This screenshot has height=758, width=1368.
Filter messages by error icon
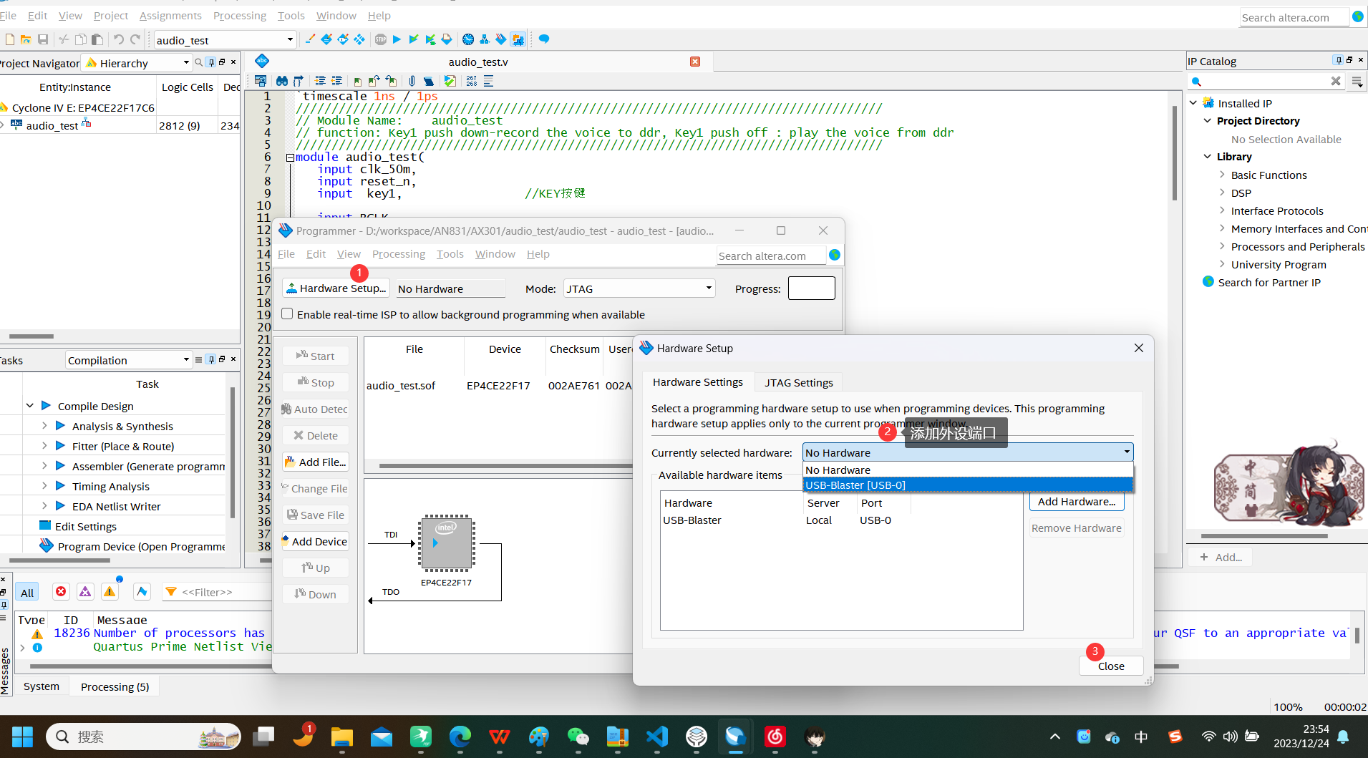tap(61, 591)
